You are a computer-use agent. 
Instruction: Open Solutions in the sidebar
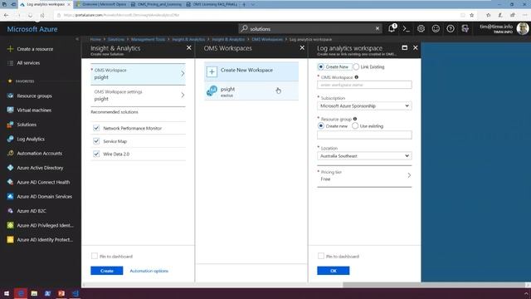click(27, 125)
